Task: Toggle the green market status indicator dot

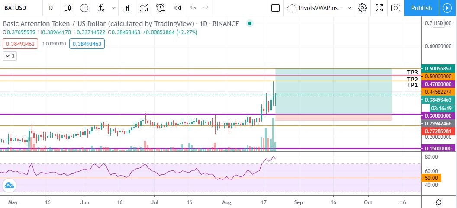Action: 249,23
